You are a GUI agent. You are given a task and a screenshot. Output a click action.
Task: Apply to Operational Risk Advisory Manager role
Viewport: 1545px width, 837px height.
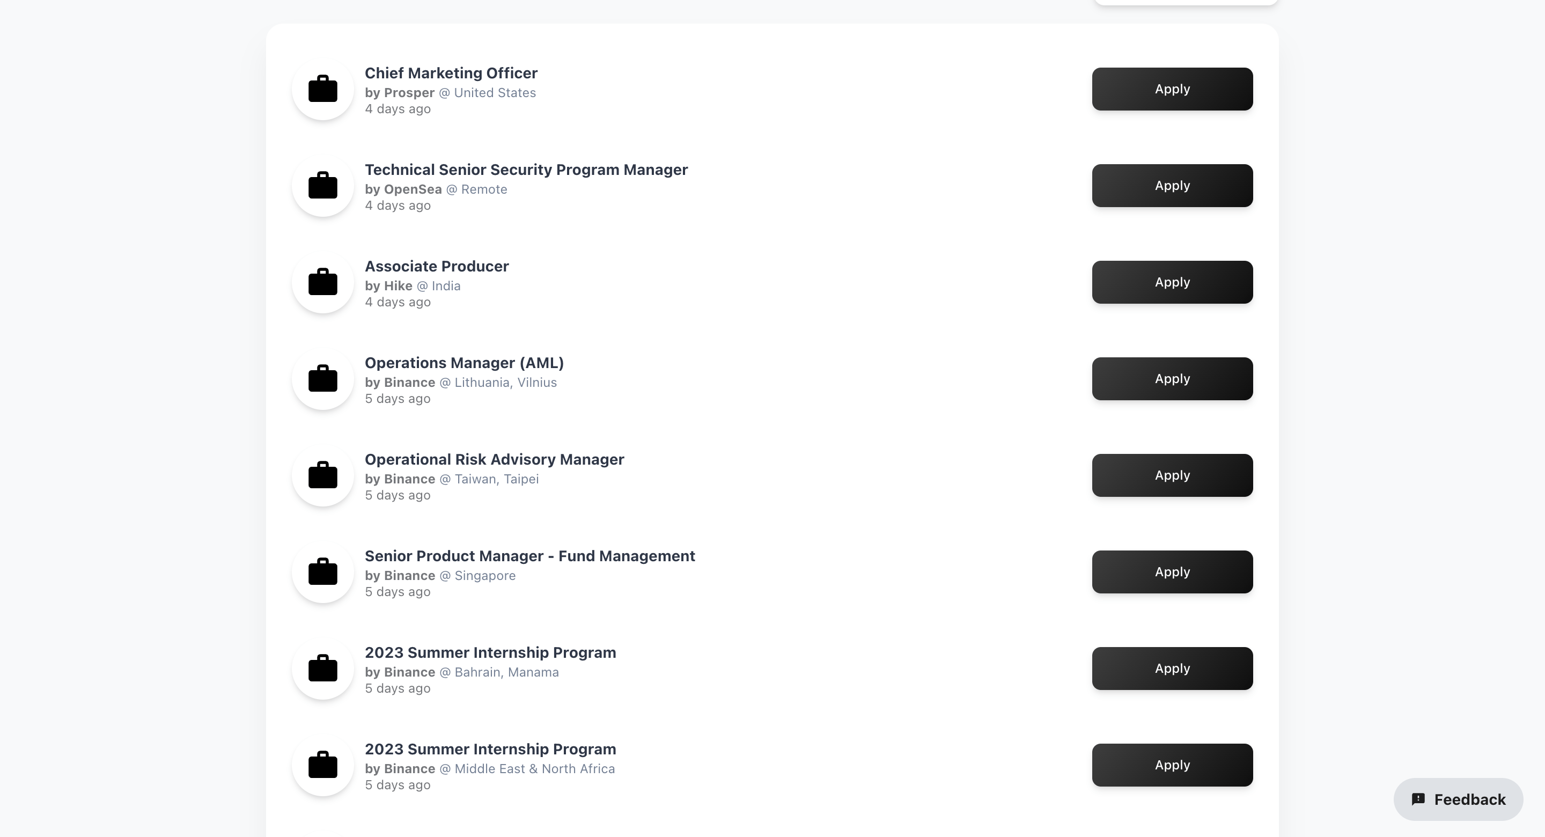pos(1172,476)
